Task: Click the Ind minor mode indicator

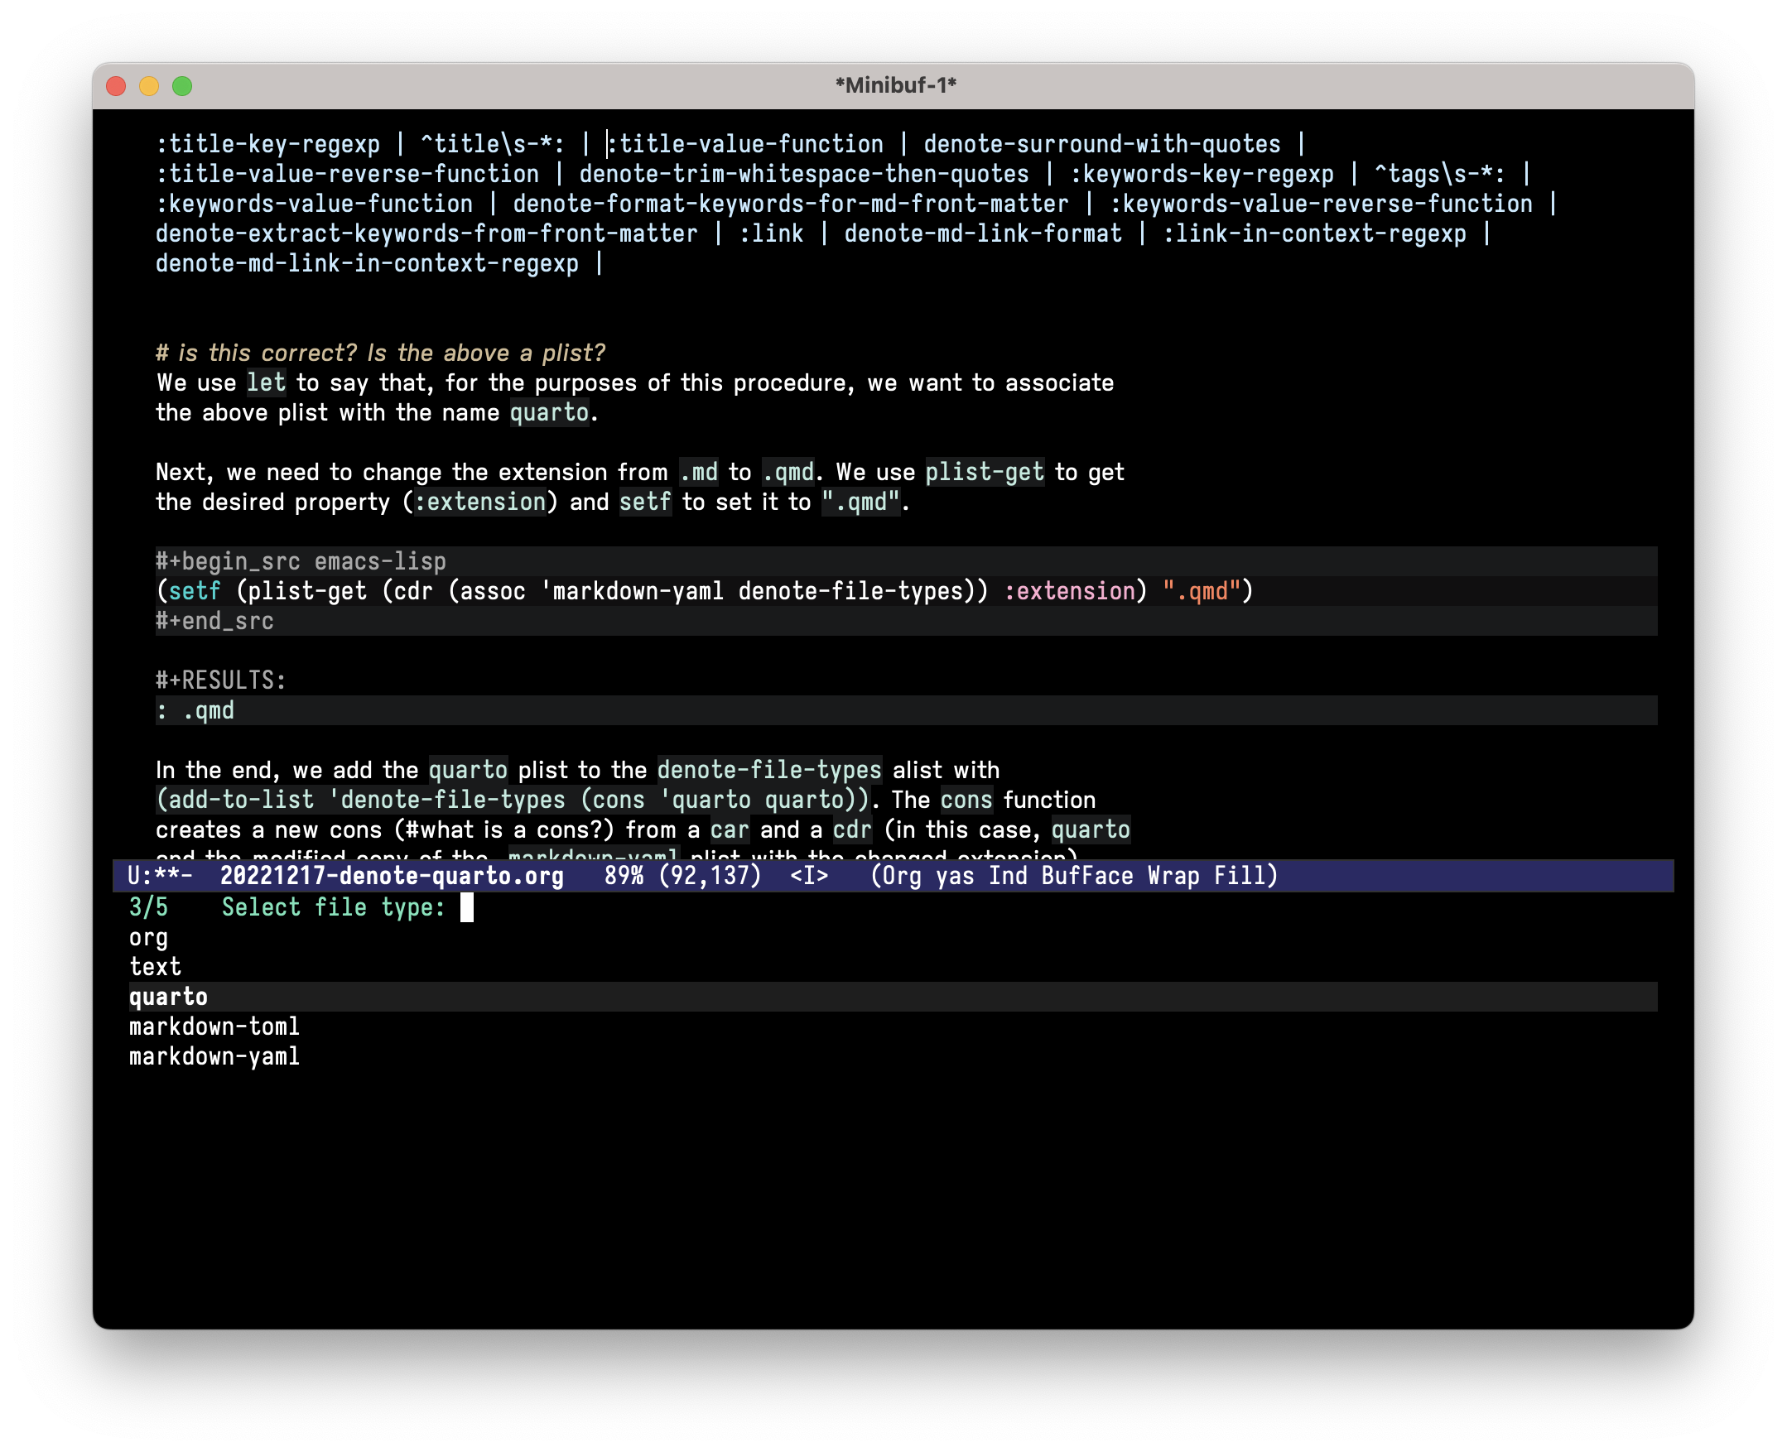Action: pos(1008,876)
